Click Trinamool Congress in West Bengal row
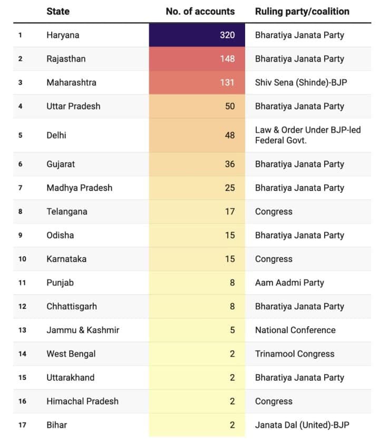379x441 pixels. (295, 354)
